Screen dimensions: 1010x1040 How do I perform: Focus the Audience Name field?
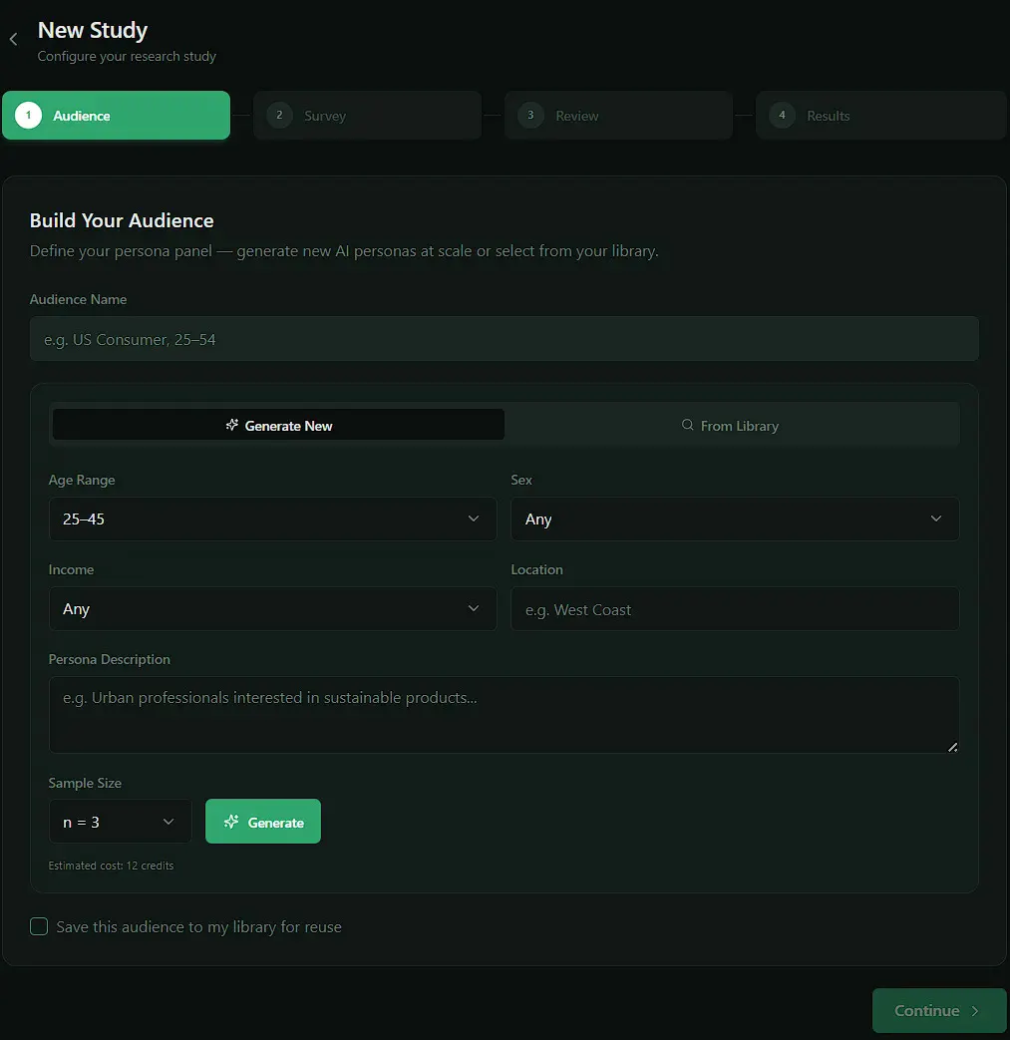click(x=505, y=339)
